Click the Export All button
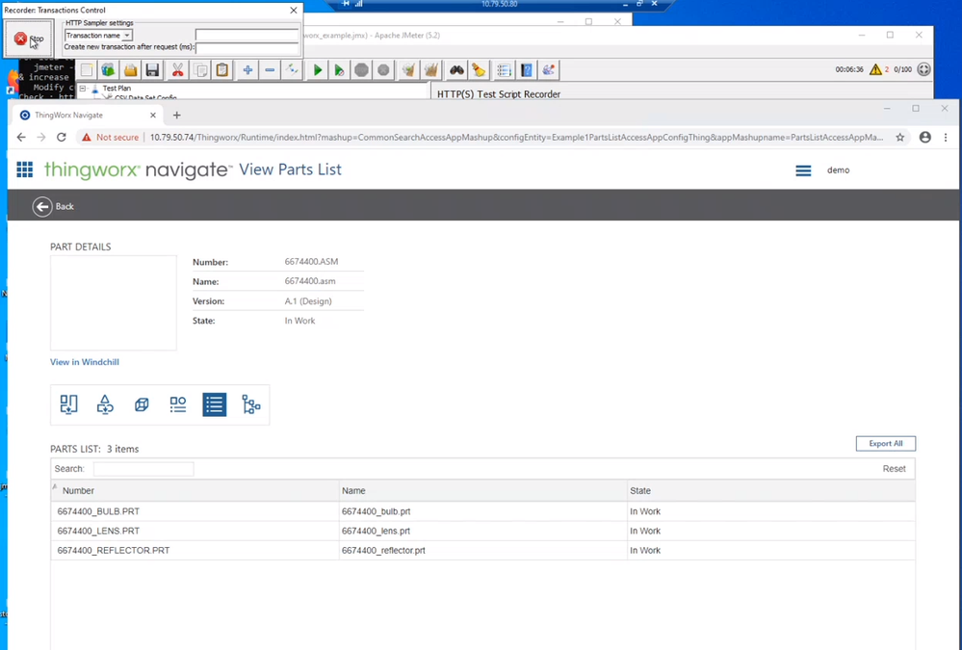 pyautogui.click(x=885, y=444)
